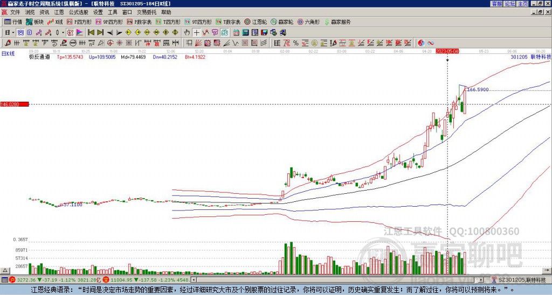Open the 江恩轮 tool
Viewport: 552px width, 295px height.
256,22
